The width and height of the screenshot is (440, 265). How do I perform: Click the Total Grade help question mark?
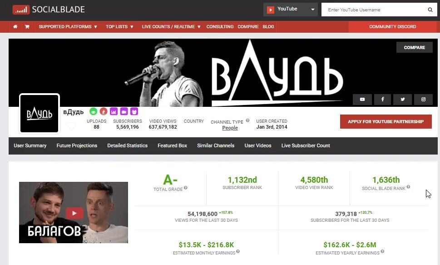point(186,188)
